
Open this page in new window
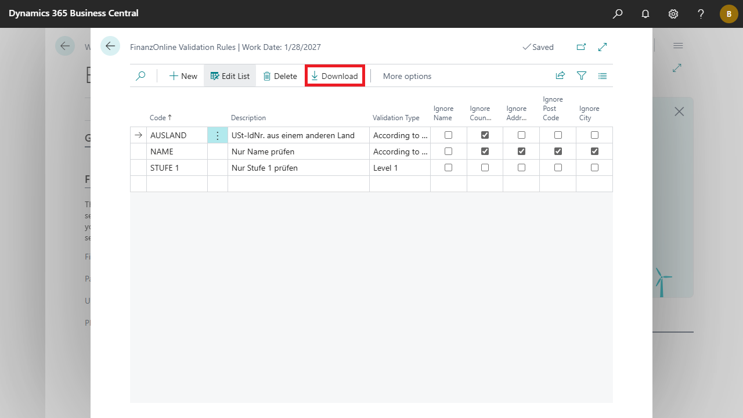click(x=581, y=47)
